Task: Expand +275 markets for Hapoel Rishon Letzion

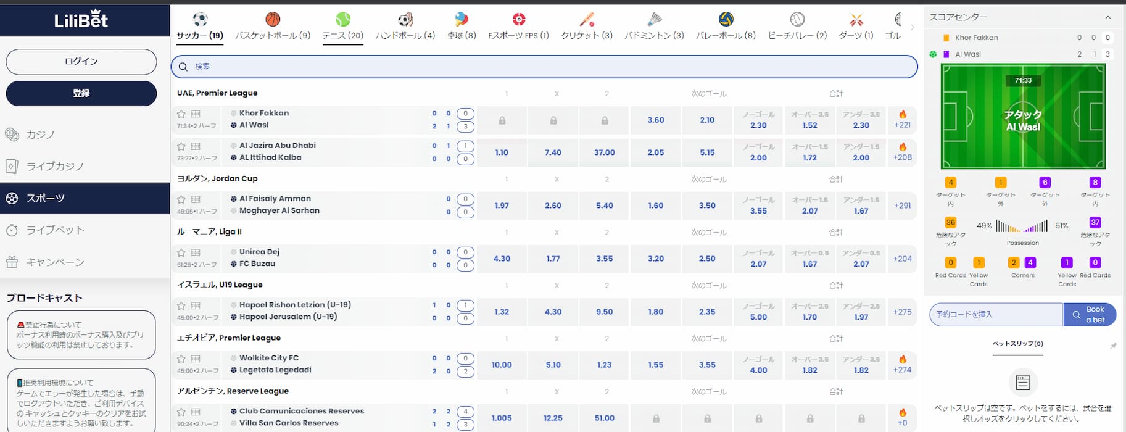Action: tap(902, 312)
